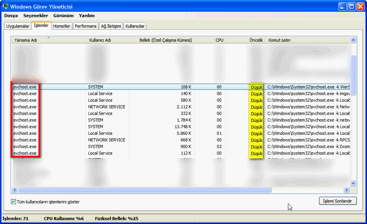Click SYSTEM in the 1.784 K row
Screen dimensions: 367x224
[x=95, y=120]
